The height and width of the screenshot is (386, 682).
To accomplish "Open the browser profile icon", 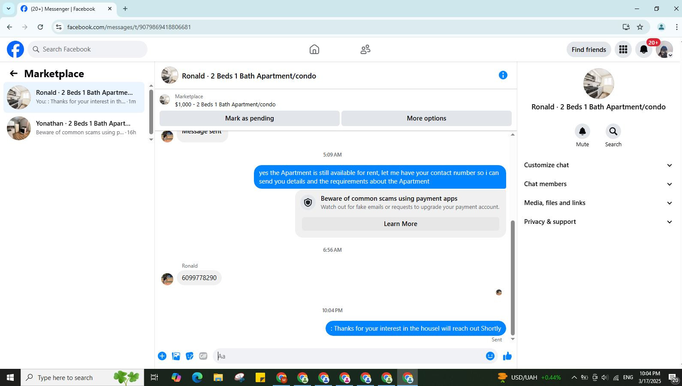I will [x=661, y=27].
